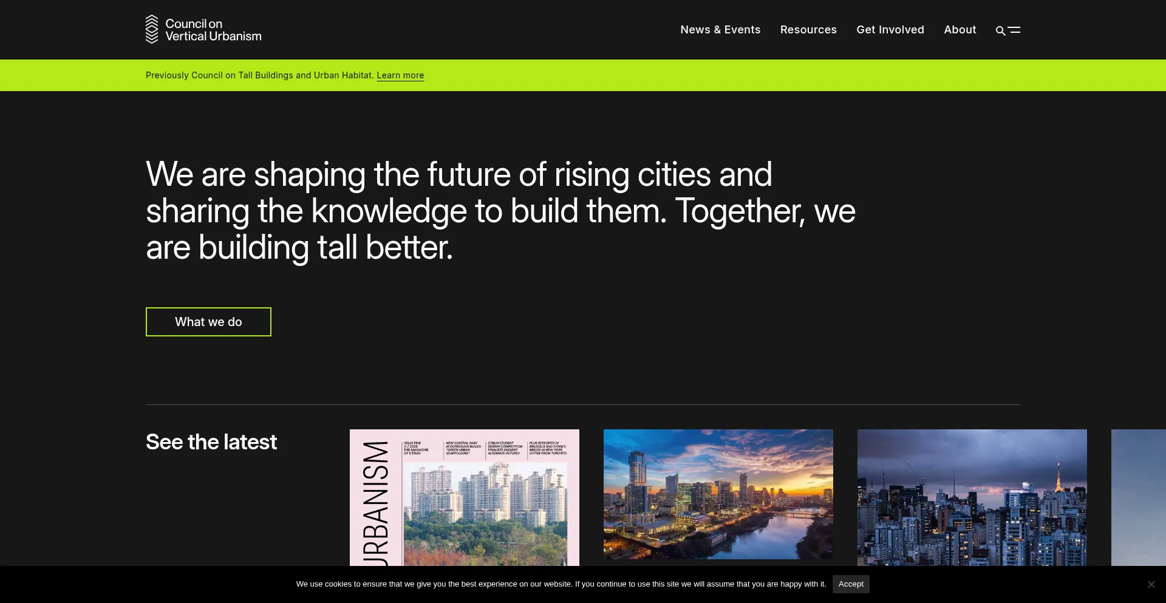Click the What we do button
Image resolution: width=1166 pixels, height=603 pixels.
click(x=208, y=322)
